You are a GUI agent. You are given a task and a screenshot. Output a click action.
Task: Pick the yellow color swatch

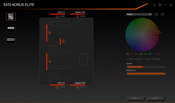(141, 54)
